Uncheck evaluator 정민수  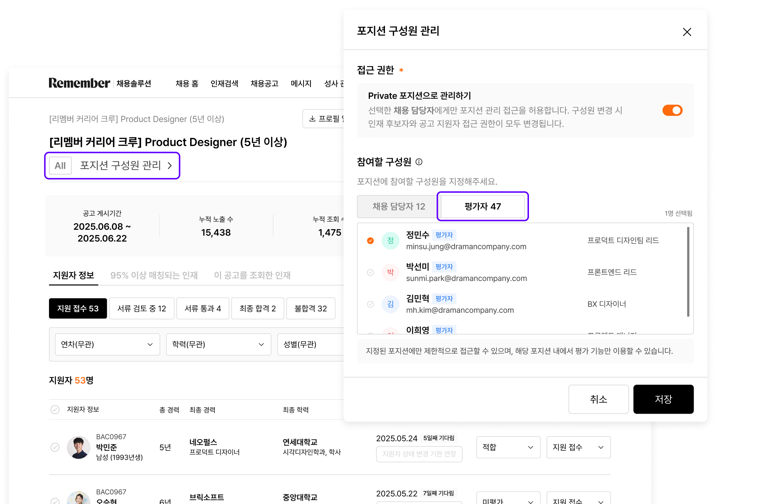(x=370, y=241)
